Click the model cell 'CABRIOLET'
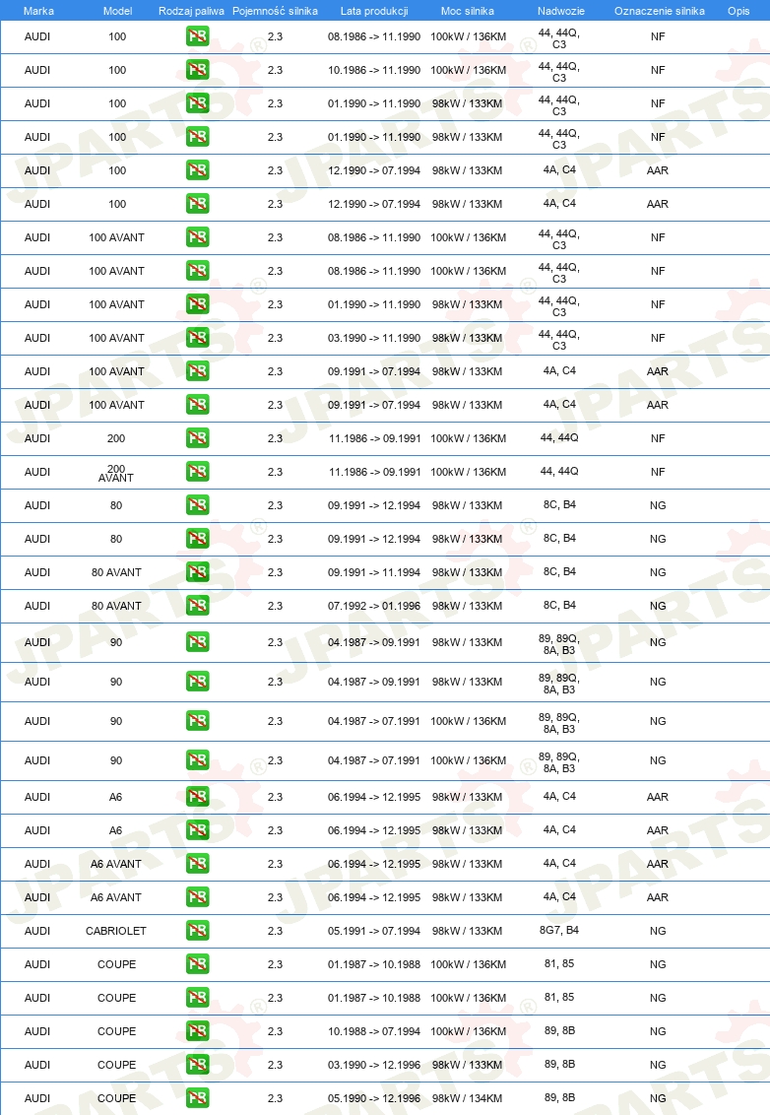The height and width of the screenshot is (1115, 770). tap(116, 931)
